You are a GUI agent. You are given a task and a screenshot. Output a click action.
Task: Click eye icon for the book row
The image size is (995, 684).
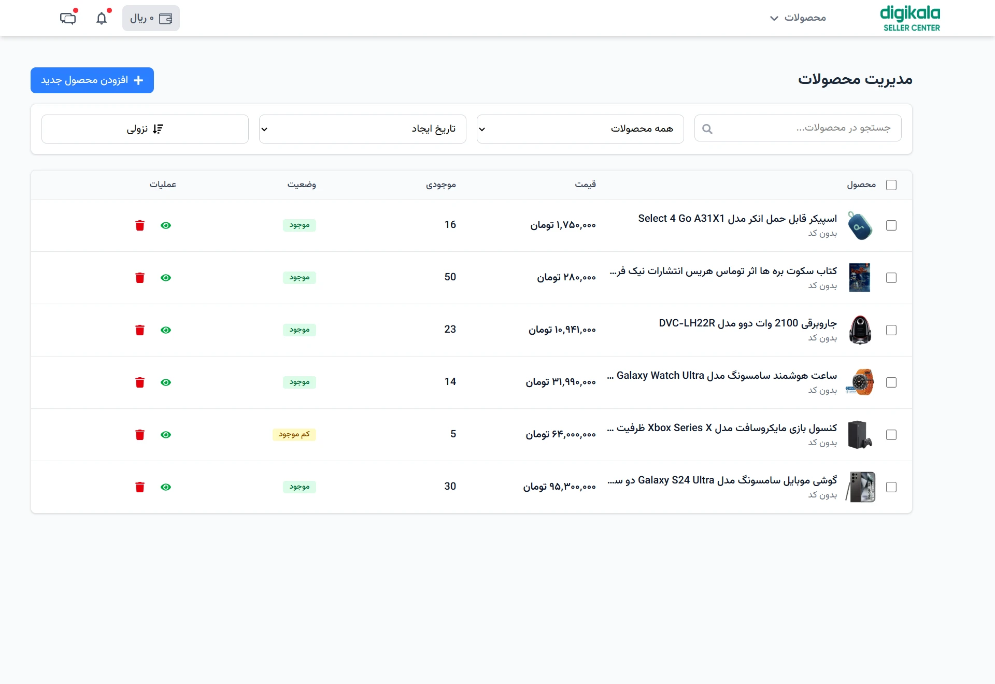166,278
